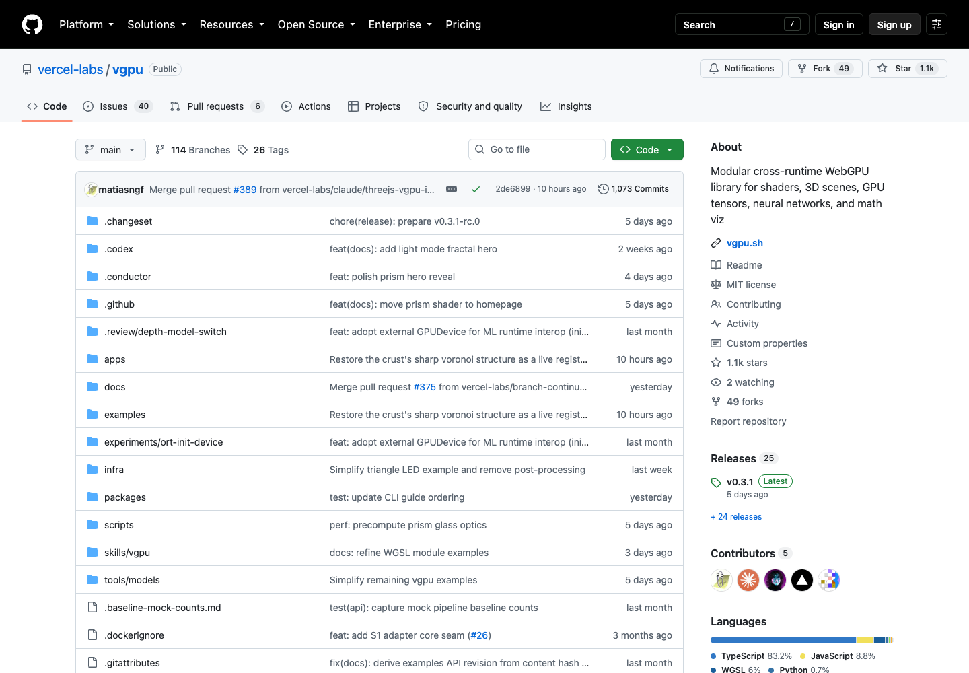Click the tag icon next to v0.3.1

pyautogui.click(x=716, y=483)
